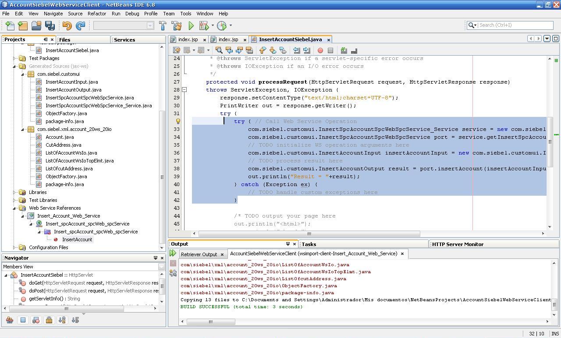Open the Refactor menu
561x338 pixels.
tap(96, 14)
